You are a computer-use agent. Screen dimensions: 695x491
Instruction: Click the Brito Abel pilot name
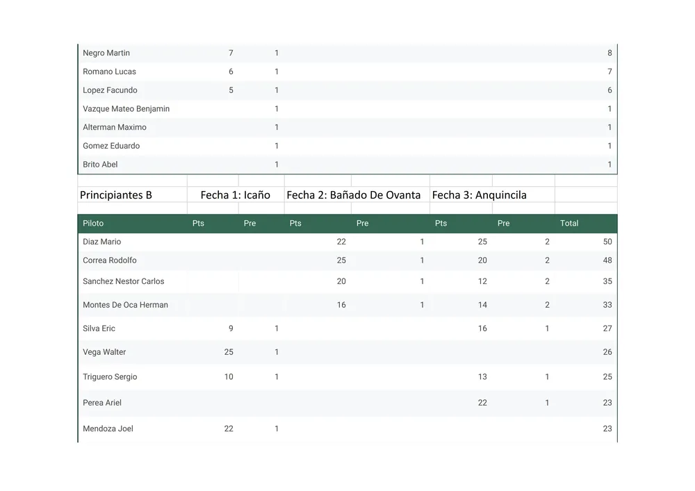[x=100, y=165]
